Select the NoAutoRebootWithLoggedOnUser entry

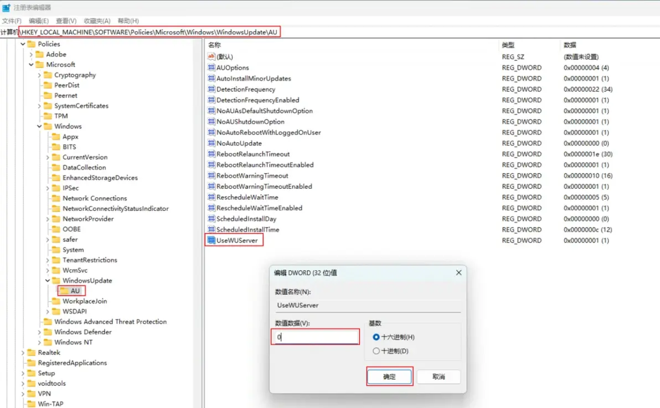click(x=269, y=132)
